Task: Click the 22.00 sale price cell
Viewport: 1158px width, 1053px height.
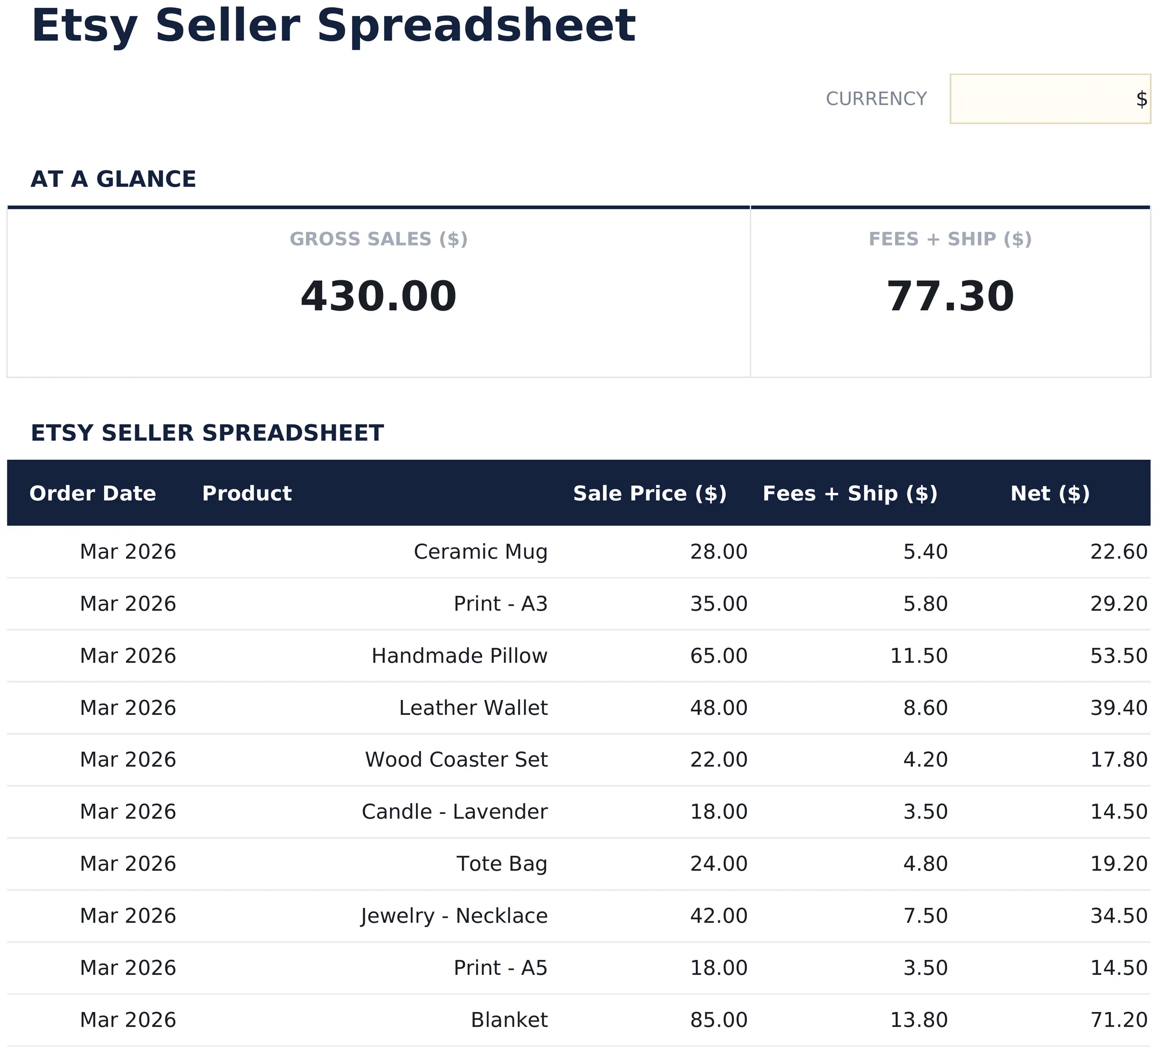Action: tap(718, 760)
